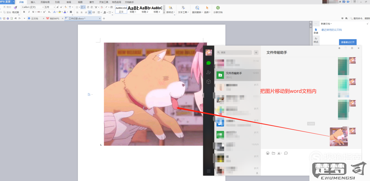This screenshot has width=370, height=181.
Task: Apply subscript formatting
Action: pos(49,12)
